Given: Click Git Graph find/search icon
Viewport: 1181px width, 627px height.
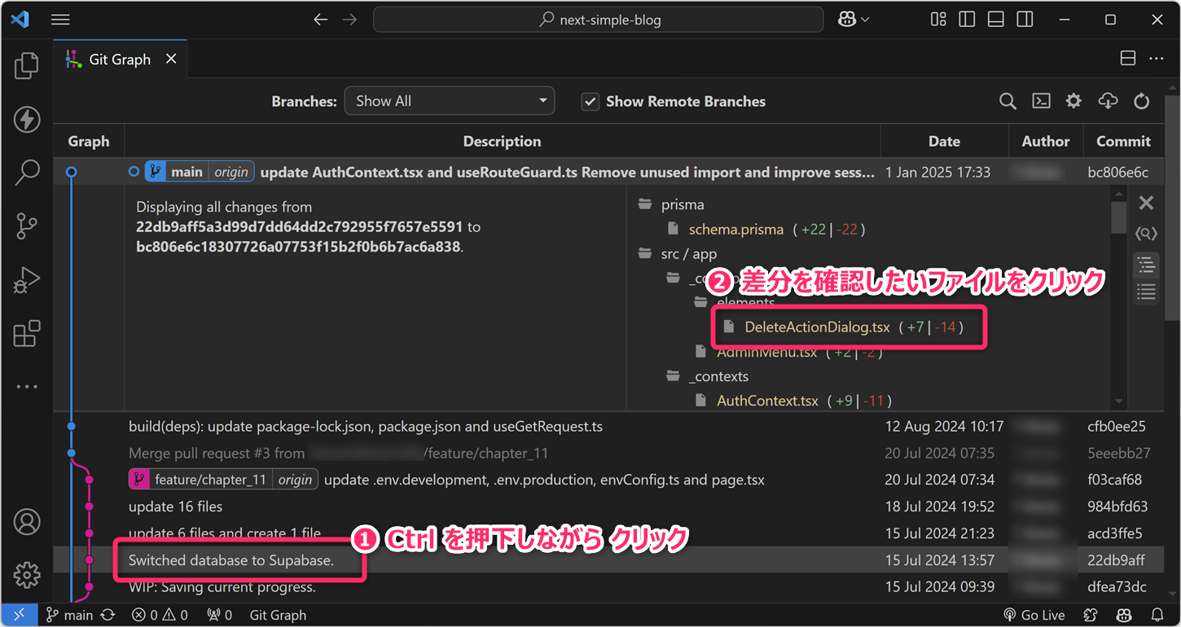Looking at the screenshot, I should pyautogui.click(x=1008, y=101).
